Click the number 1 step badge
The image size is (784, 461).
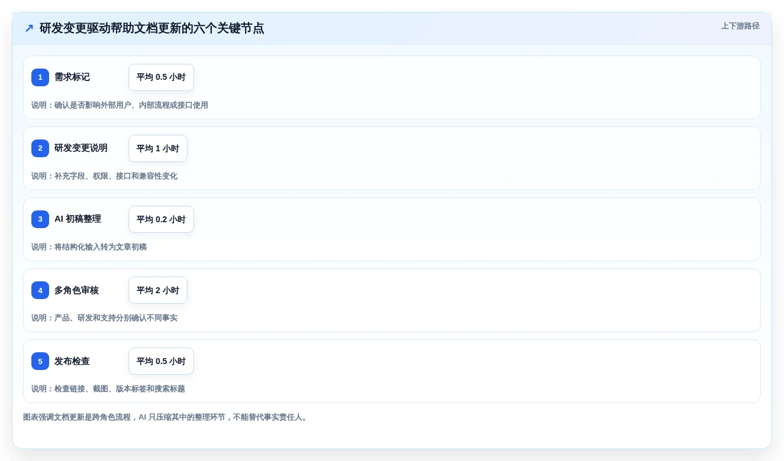(x=40, y=77)
